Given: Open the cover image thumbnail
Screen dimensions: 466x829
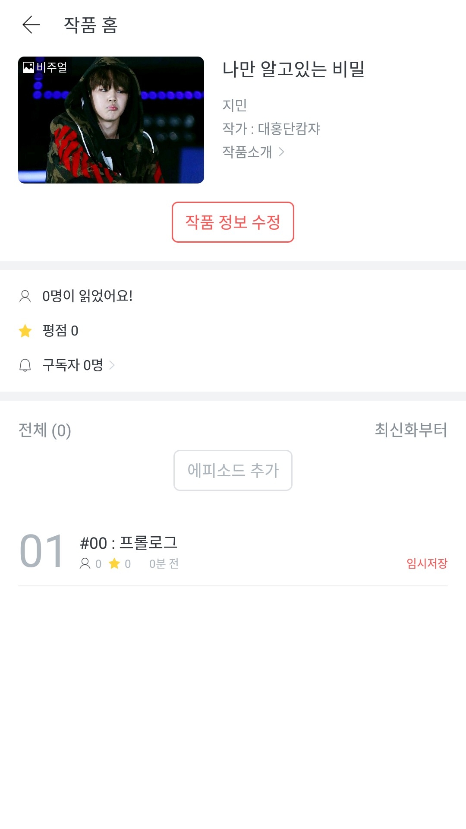Looking at the screenshot, I should [111, 120].
